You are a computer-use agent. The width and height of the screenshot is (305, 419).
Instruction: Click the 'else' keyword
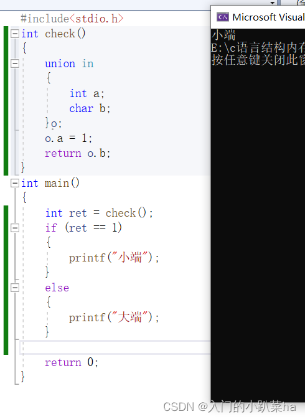tap(57, 288)
